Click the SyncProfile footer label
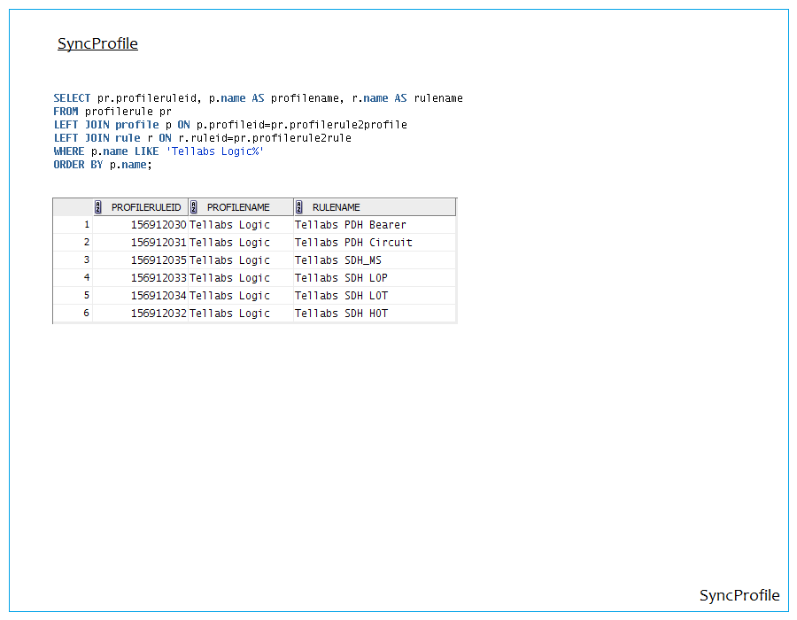This screenshot has width=797, height=620. click(739, 595)
